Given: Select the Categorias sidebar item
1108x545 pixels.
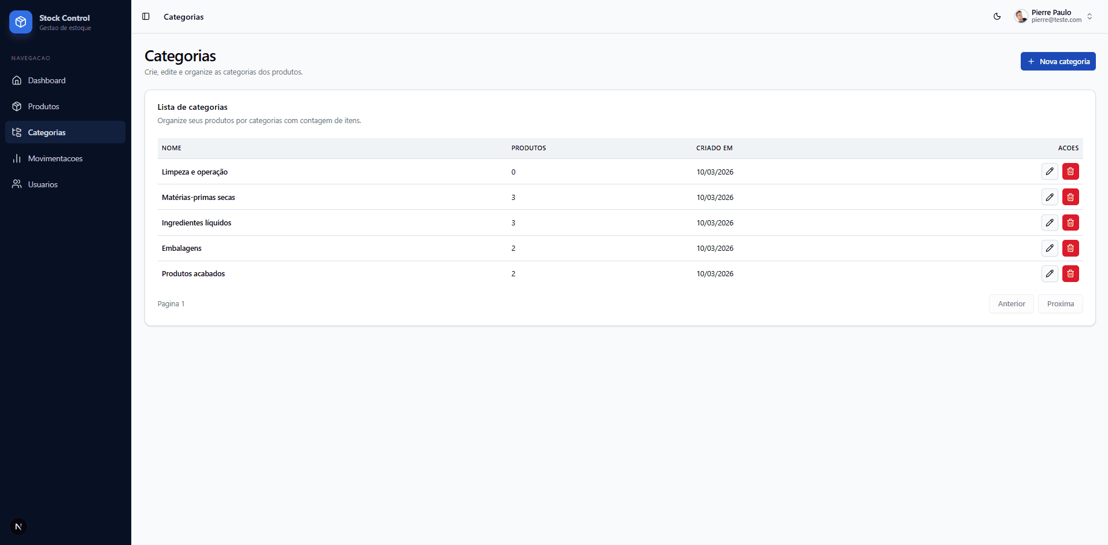Looking at the screenshot, I should [x=47, y=132].
